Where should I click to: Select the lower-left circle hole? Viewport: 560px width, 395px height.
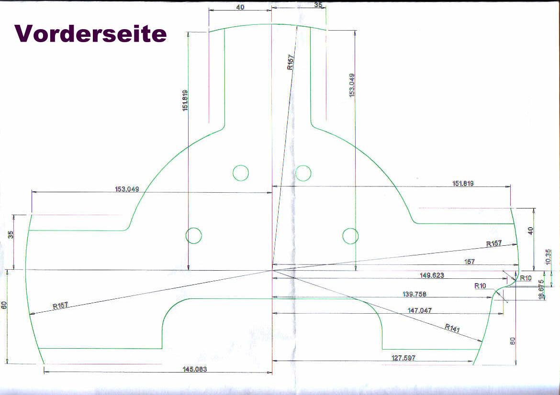pyautogui.click(x=193, y=235)
